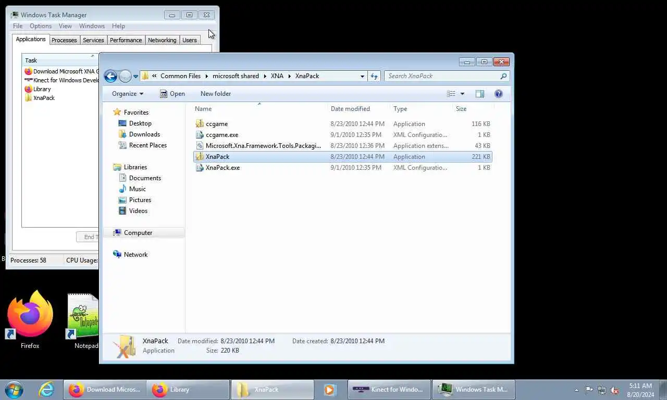
Task: Click the microsoft shared breadcrumb
Action: pyautogui.click(x=236, y=76)
